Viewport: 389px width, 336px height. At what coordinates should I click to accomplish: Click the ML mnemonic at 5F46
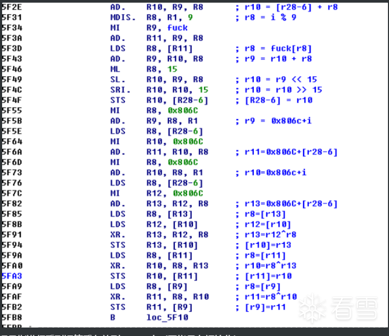pyautogui.click(x=115, y=69)
